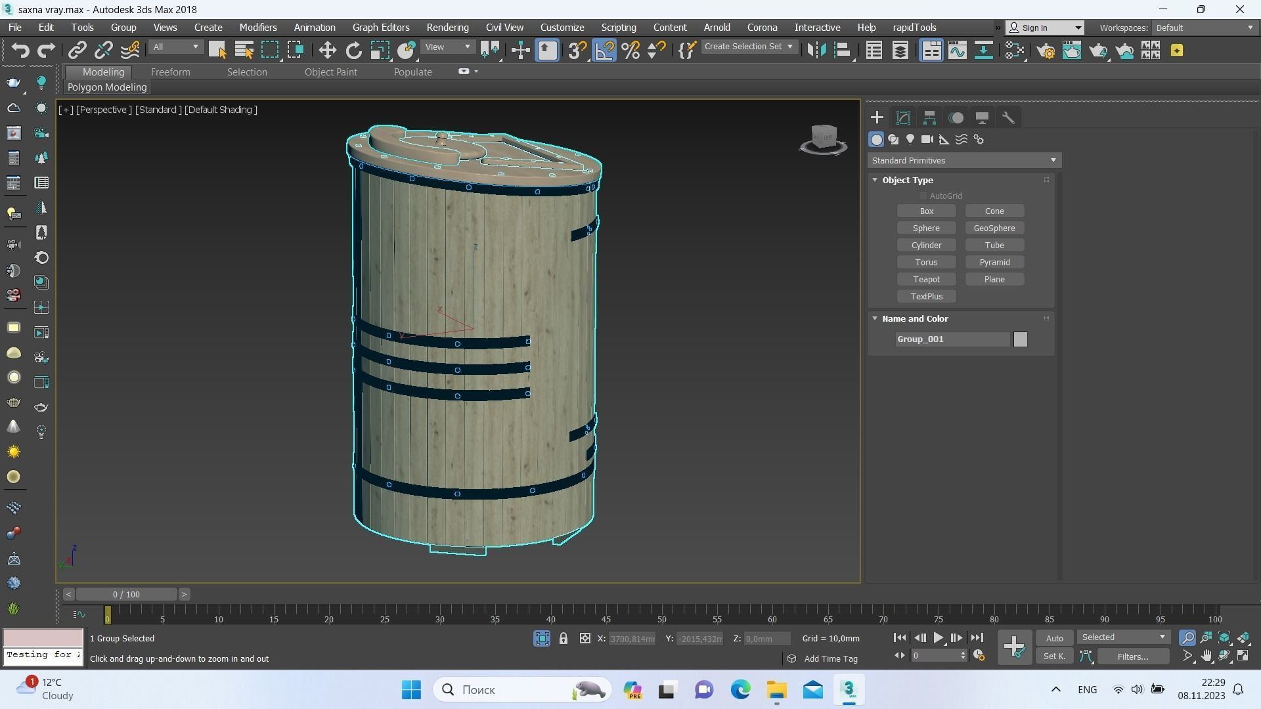Viewport: 1261px width, 709px height.
Task: Click the Redo arrow icon
Action: pos(46,51)
